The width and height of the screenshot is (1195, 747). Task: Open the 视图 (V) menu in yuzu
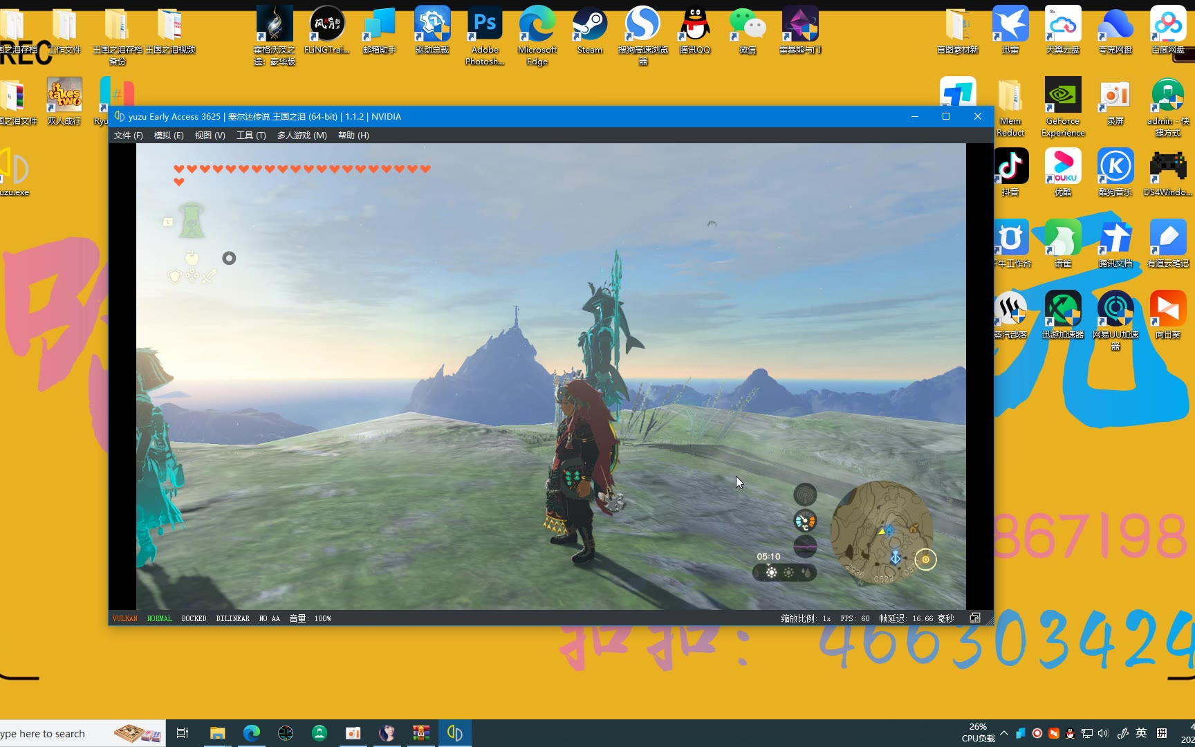coord(210,136)
